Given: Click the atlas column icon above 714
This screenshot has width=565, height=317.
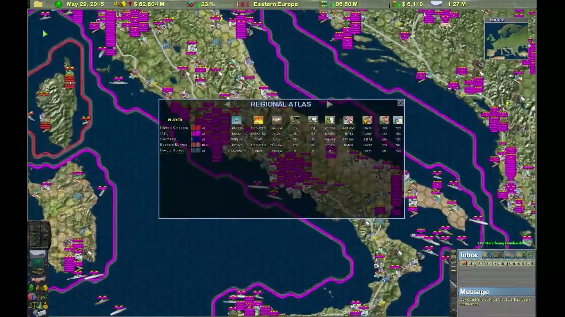Looking at the screenshot, I should pos(313,120).
